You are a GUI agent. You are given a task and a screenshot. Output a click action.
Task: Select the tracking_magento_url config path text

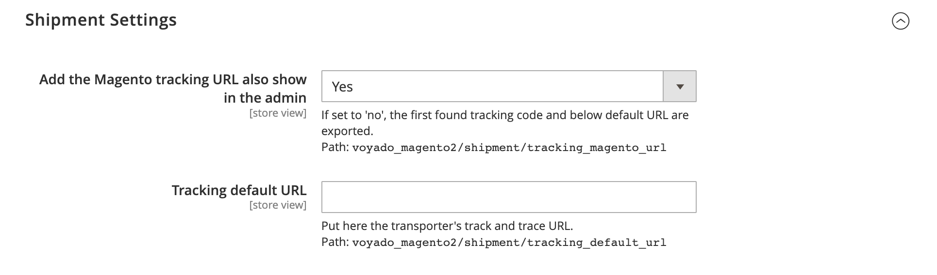509,148
